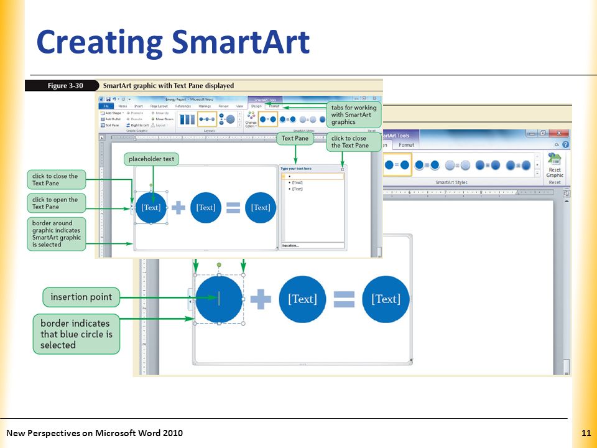Image resolution: width=597 pixels, height=448 pixels.
Task: Switch to the Insert ribbon tab
Action: coord(139,106)
